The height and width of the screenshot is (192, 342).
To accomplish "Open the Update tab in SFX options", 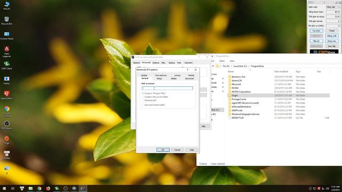I will [144, 75].
